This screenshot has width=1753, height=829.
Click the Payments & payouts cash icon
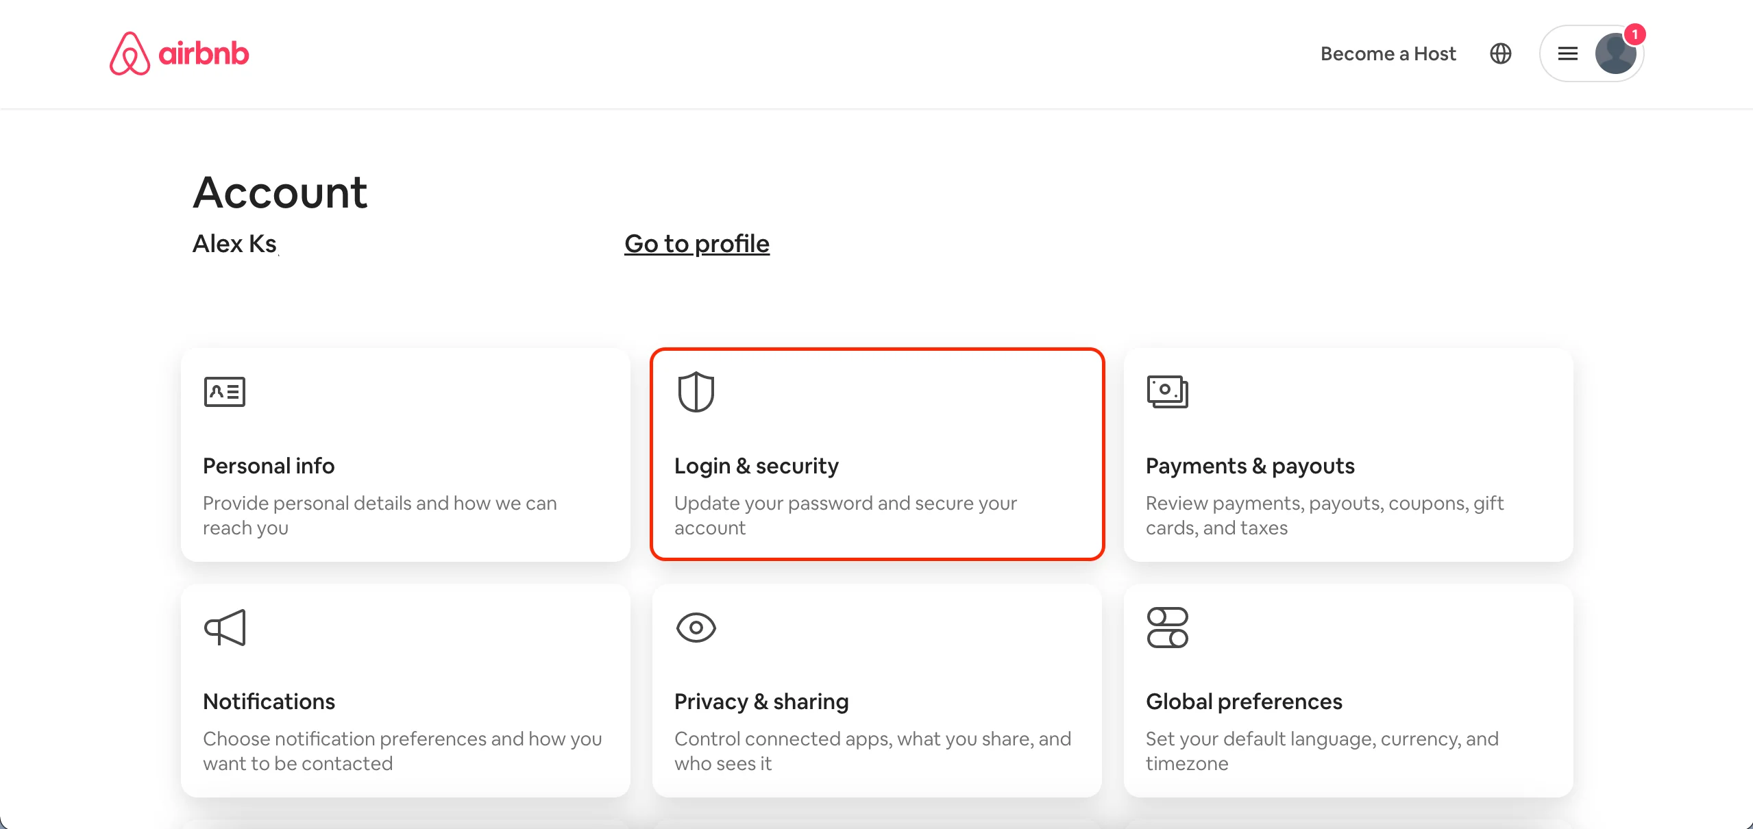tap(1167, 392)
